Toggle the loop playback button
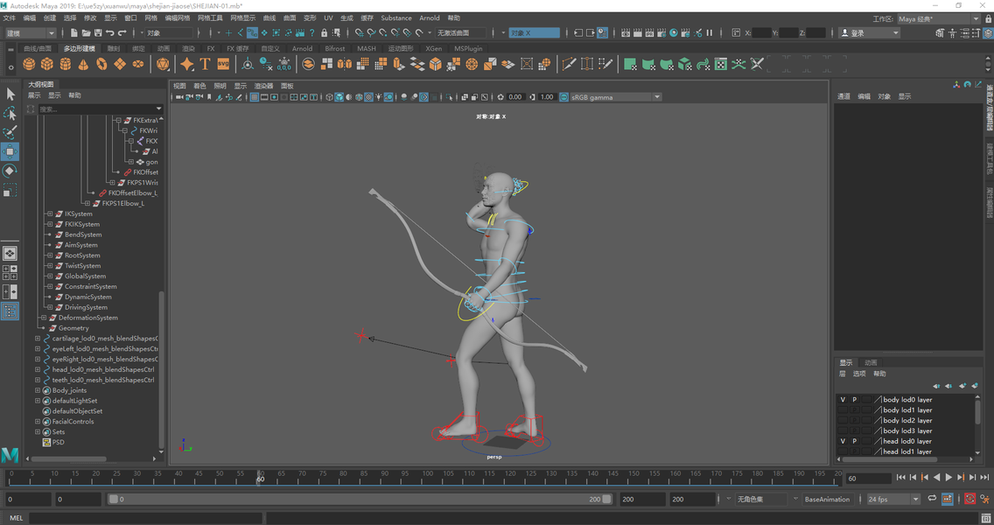 tap(932, 499)
